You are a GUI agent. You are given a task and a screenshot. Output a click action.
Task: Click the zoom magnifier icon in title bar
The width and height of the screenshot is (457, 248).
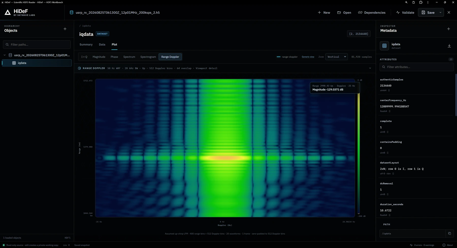[406, 2]
